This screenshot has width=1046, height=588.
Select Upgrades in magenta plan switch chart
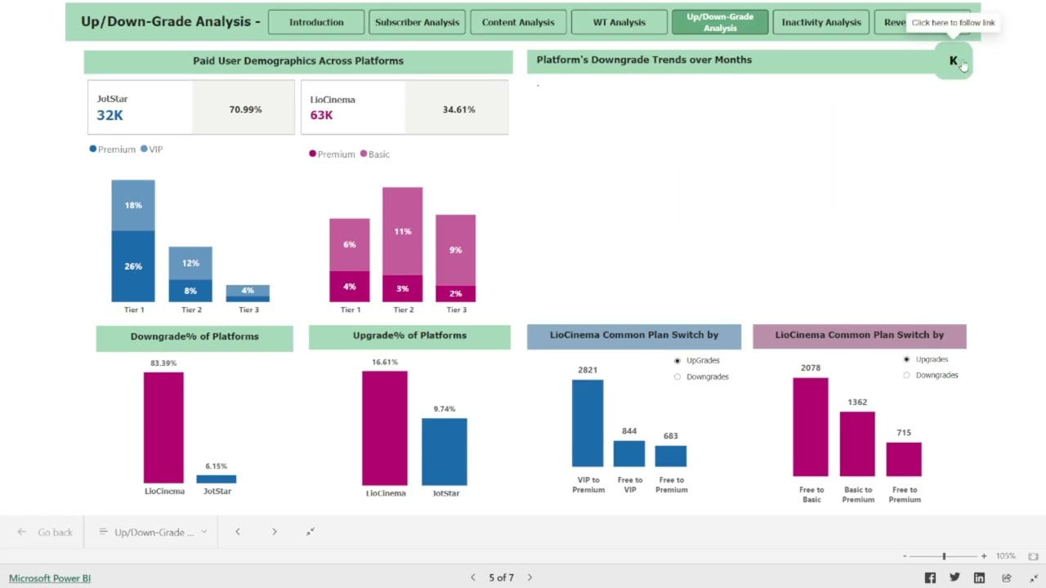pos(906,359)
